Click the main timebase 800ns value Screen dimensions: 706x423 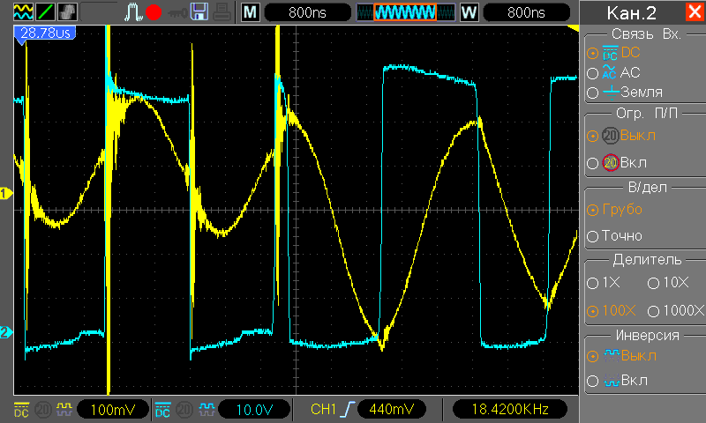point(307,12)
